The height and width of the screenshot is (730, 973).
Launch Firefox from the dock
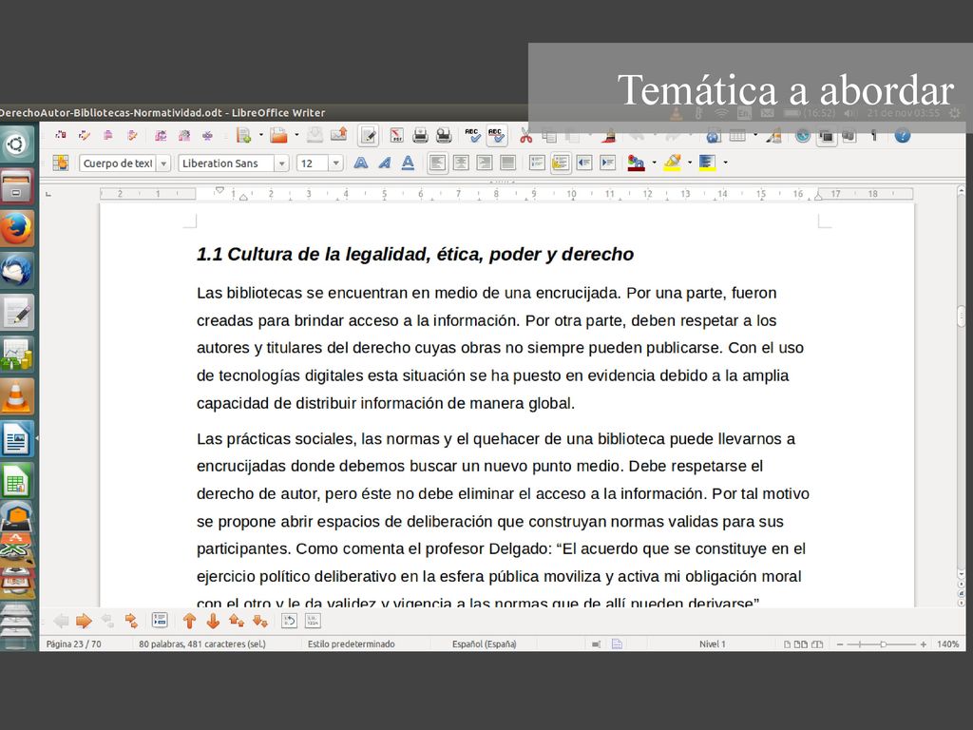tap(17, 228)
